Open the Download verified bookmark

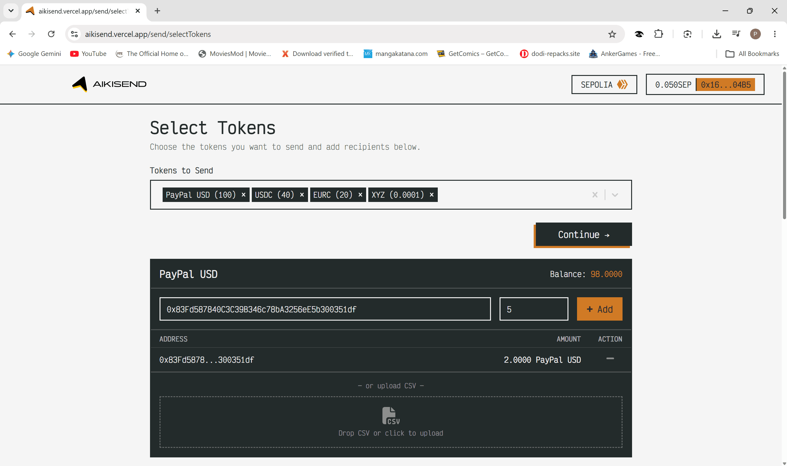pos(318,54)
